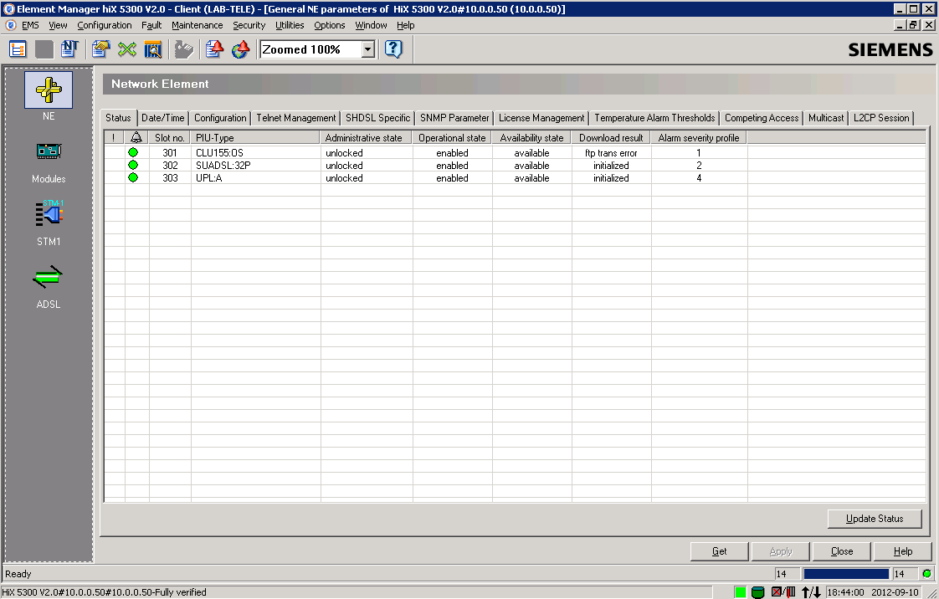Switch to the License Management tab
The width and height of the screenshot is (939, 599).
point(541,118)
